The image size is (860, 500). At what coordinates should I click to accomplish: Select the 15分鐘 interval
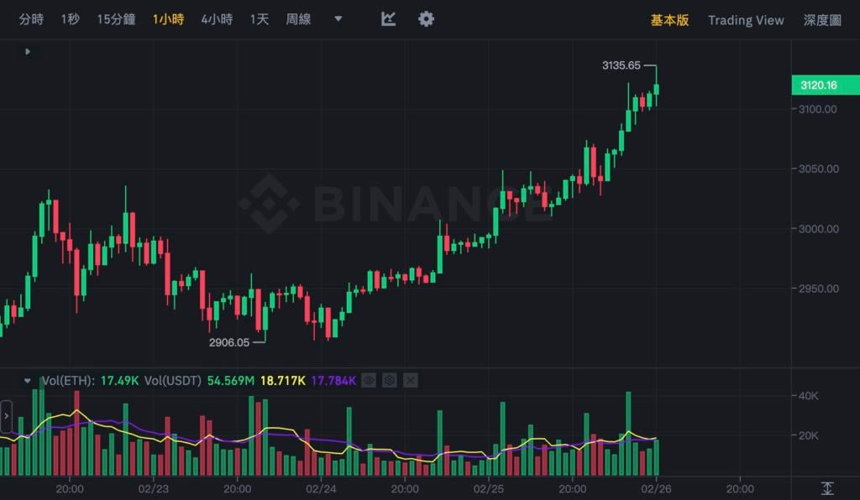point(116,19)
